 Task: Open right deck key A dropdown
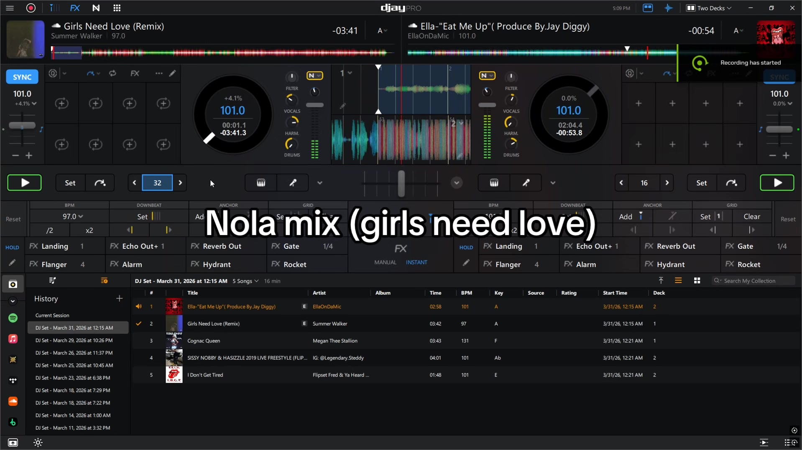pyautogui.click(x=738, y=31)
